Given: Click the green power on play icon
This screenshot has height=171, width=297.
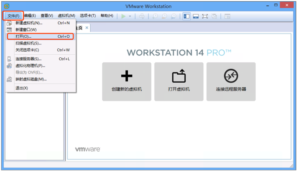Looking at the screenshot, I should 123,16.
